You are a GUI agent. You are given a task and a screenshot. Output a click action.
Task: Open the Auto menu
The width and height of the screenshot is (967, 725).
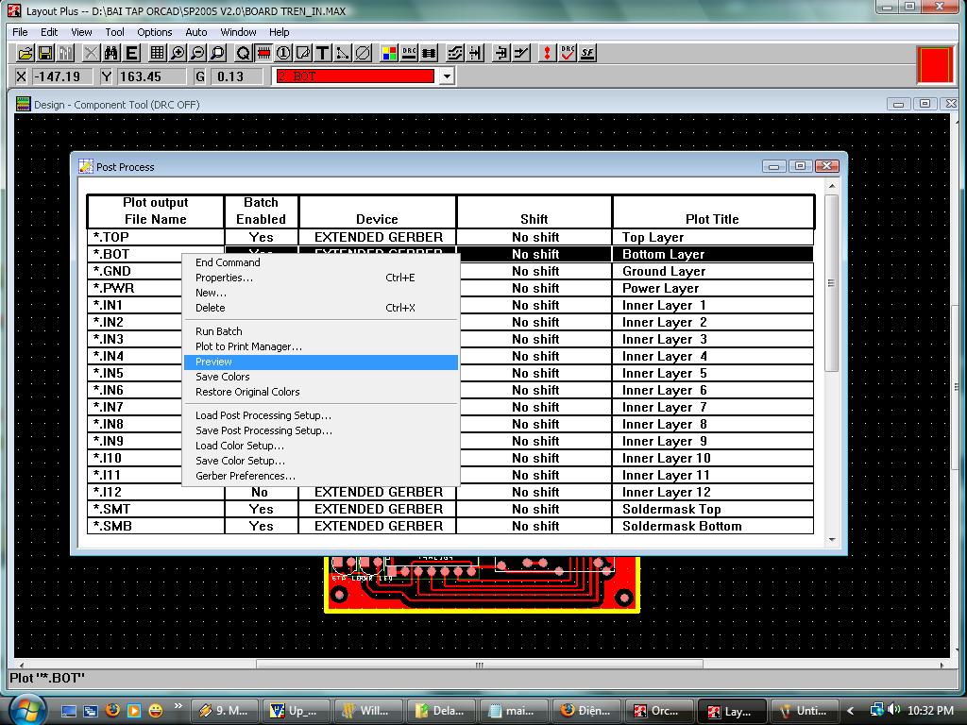click(x=196, y=32)
